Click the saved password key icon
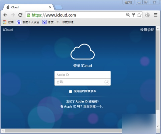 [134, 15]
